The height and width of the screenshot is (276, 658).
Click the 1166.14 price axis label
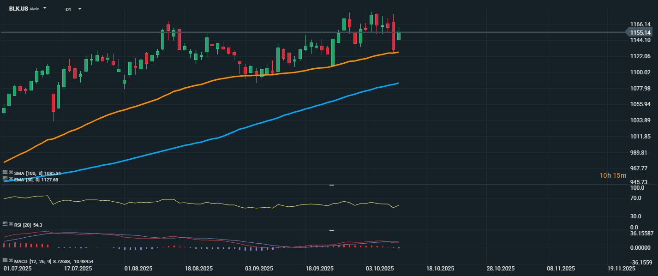640,24
